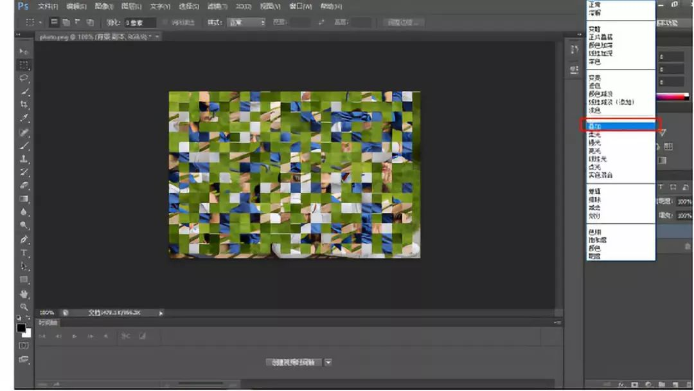Image resolution: width=694 pixels, height=391 pixels.
Task: Create a new layer group
Action: tap(662, 385)
